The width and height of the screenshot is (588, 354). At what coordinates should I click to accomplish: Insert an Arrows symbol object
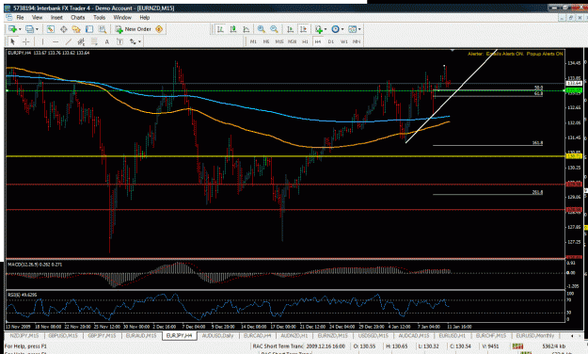click(133, 41)
